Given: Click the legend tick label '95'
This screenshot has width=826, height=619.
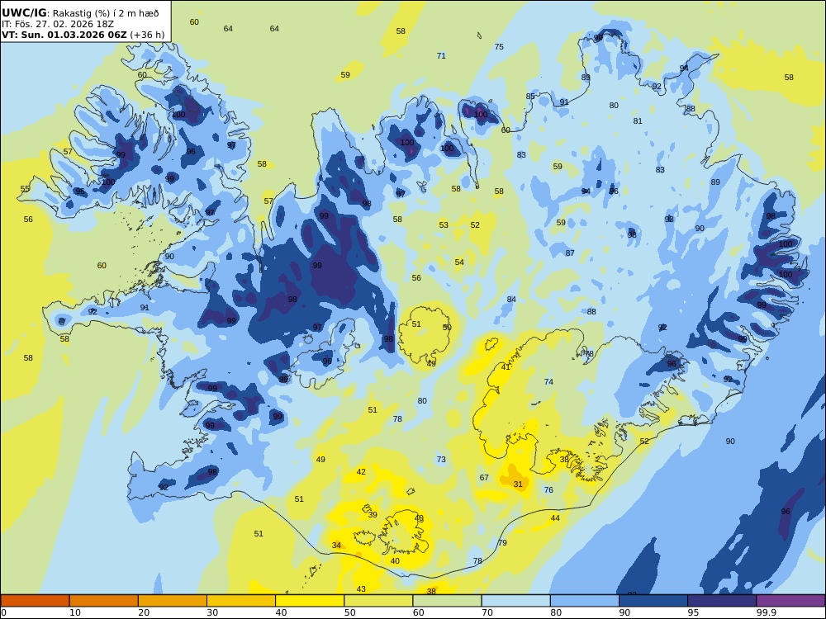Looking at the screenshot, I should point(693,612).
